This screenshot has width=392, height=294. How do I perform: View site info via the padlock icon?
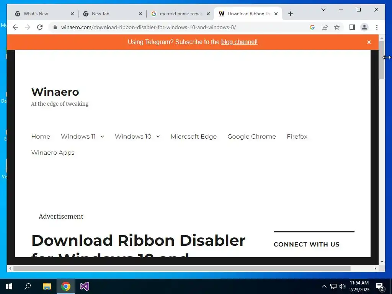click(x=55, y=27)
